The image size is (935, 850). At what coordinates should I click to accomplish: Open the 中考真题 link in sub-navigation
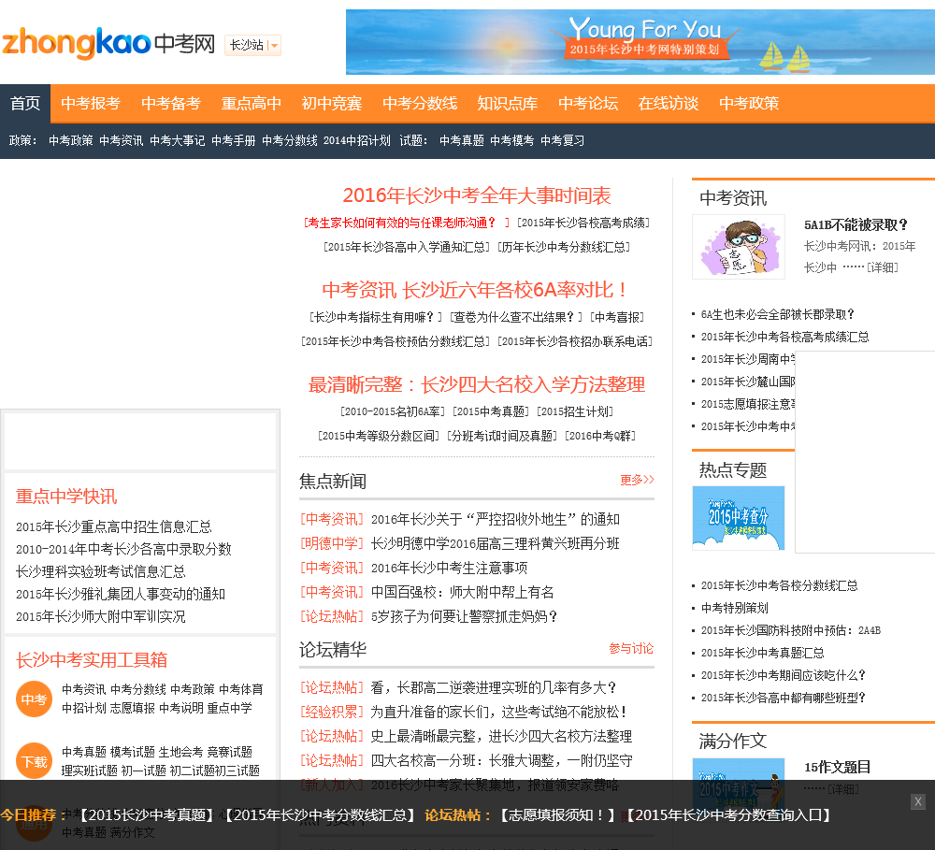coord(462,141)
